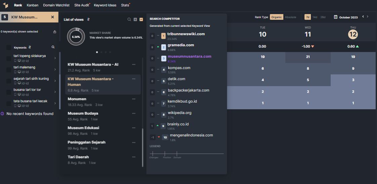Go to the fourth market share carousel dot

[x=110, y=52]
